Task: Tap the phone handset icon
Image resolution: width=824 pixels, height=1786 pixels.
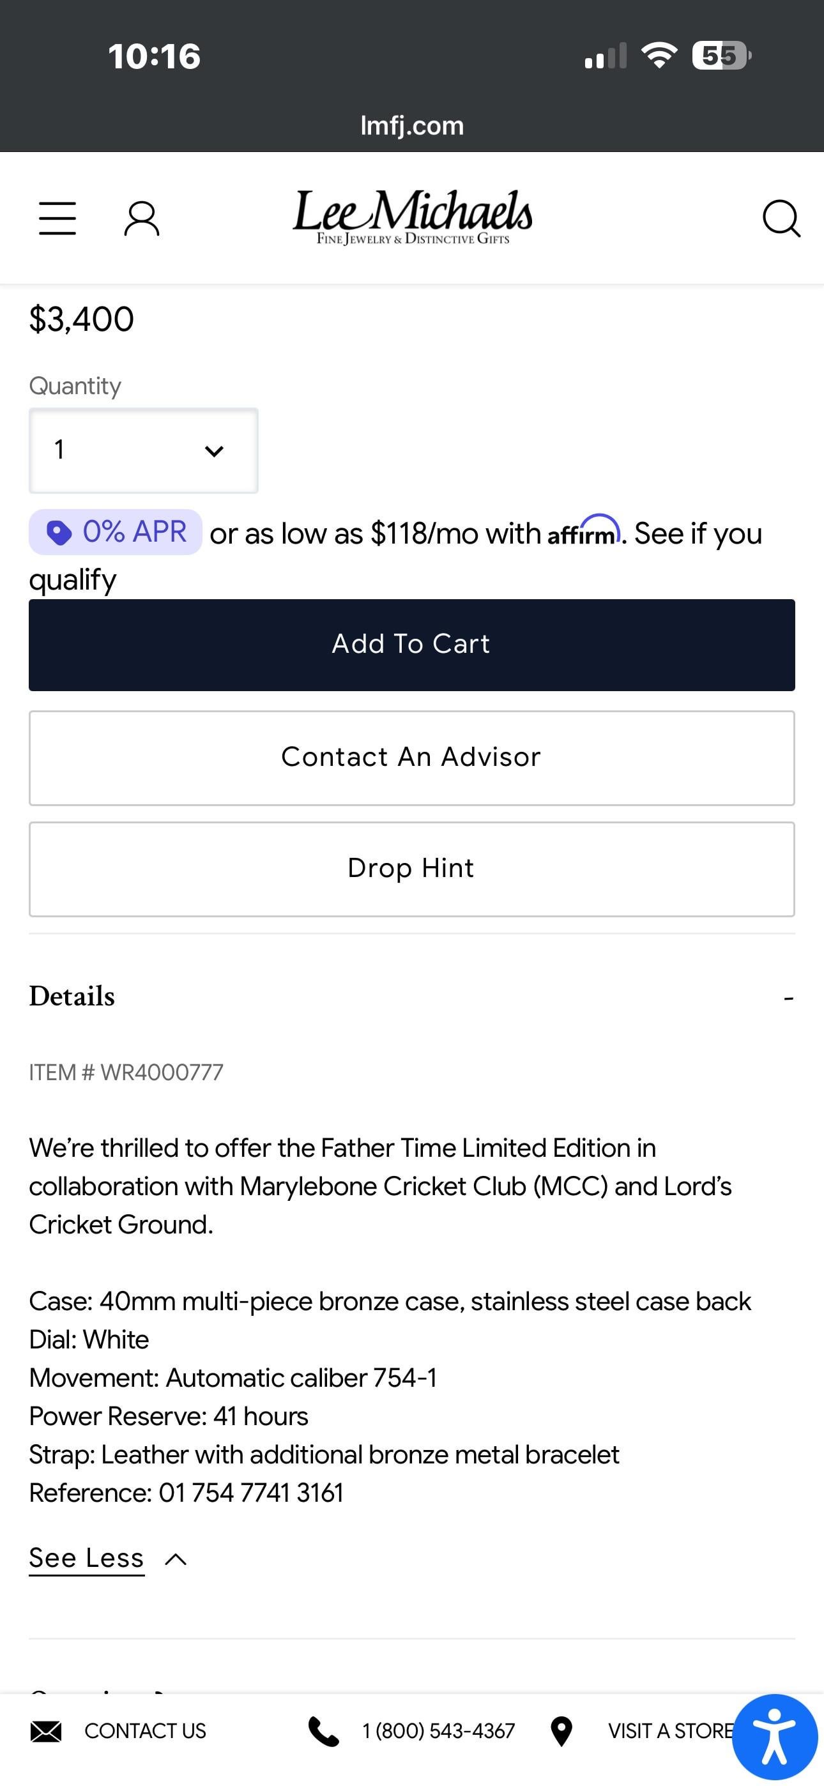Action: [323, 1731]
